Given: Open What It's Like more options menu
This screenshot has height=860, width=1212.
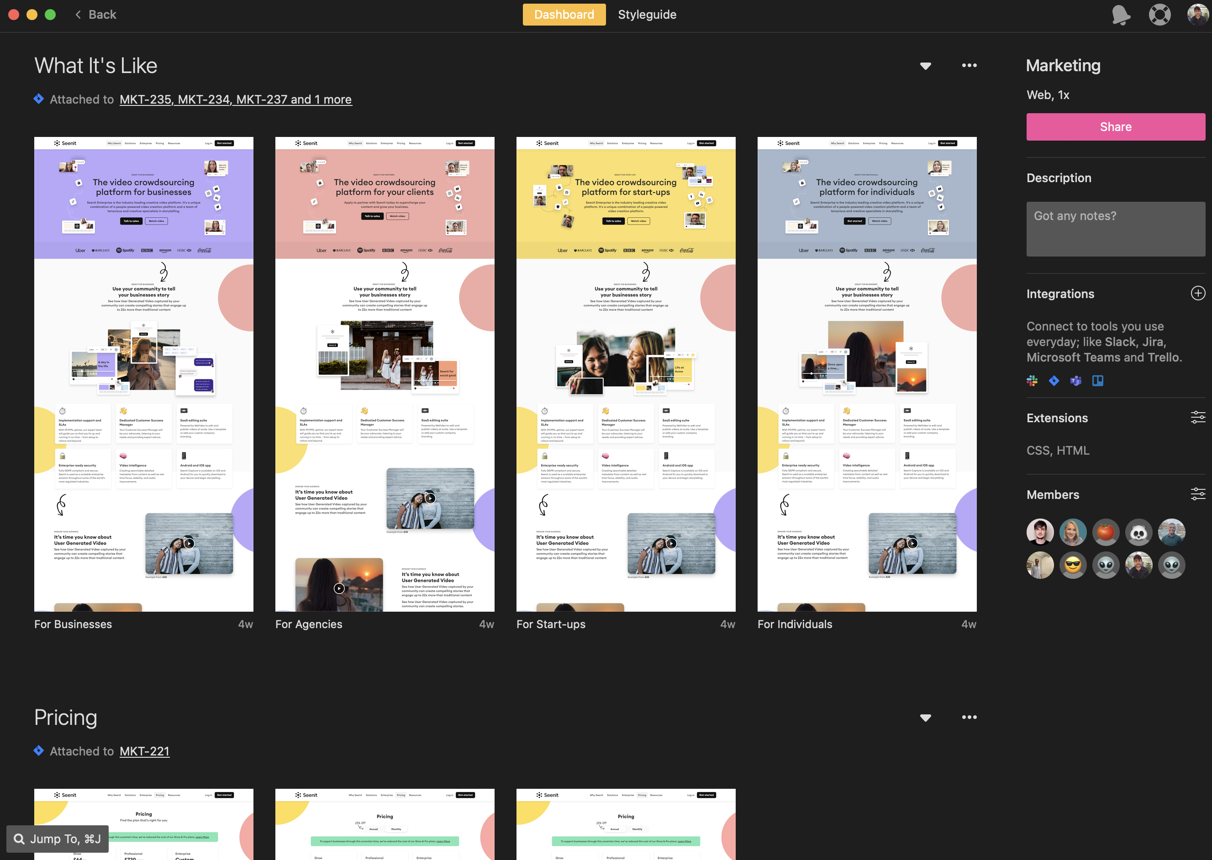Looking at the screenshot, I should click(x=969, y=65).
